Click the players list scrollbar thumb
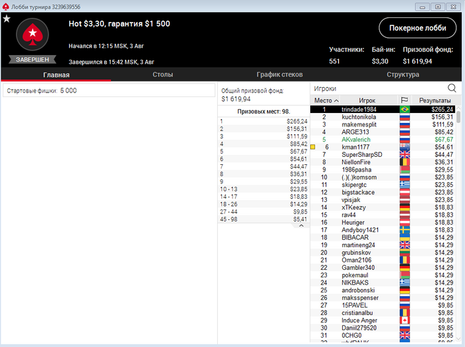Screen dimensions: 465x347 [458, 117]
